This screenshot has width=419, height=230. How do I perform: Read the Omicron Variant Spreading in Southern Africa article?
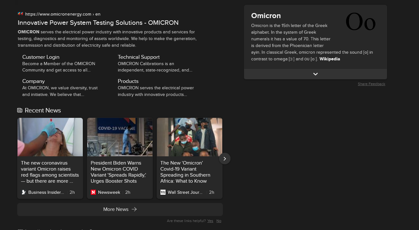[185, 172]
